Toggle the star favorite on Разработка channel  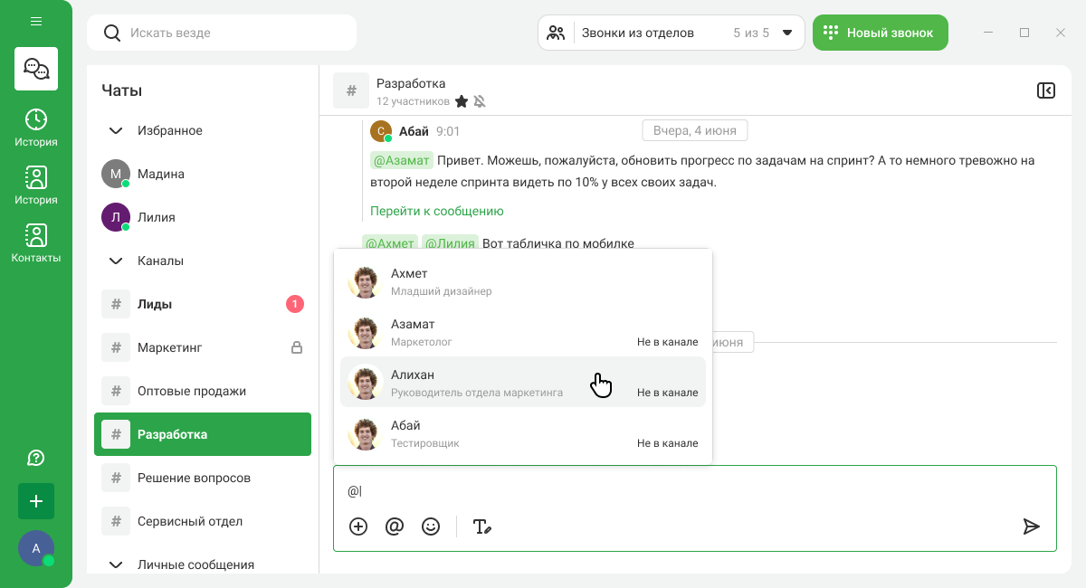click(462, 101)
